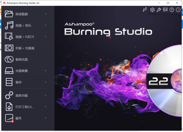Click the arrows switch-view icon in top toolbar

(145, 9)
